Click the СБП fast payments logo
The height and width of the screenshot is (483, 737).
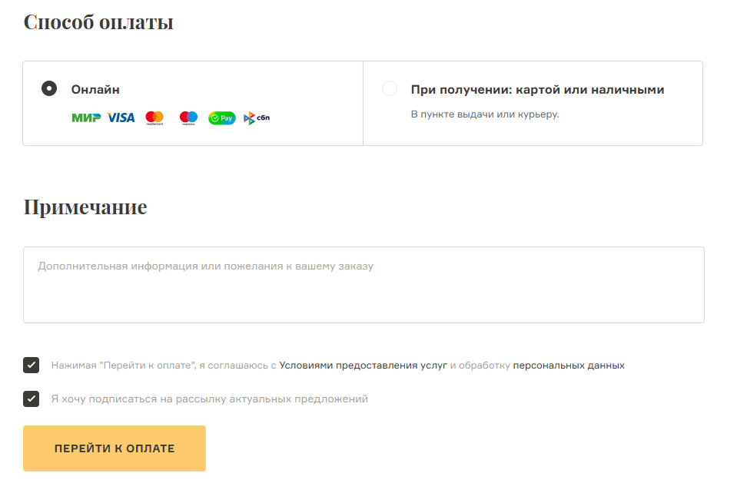[257, 117]
